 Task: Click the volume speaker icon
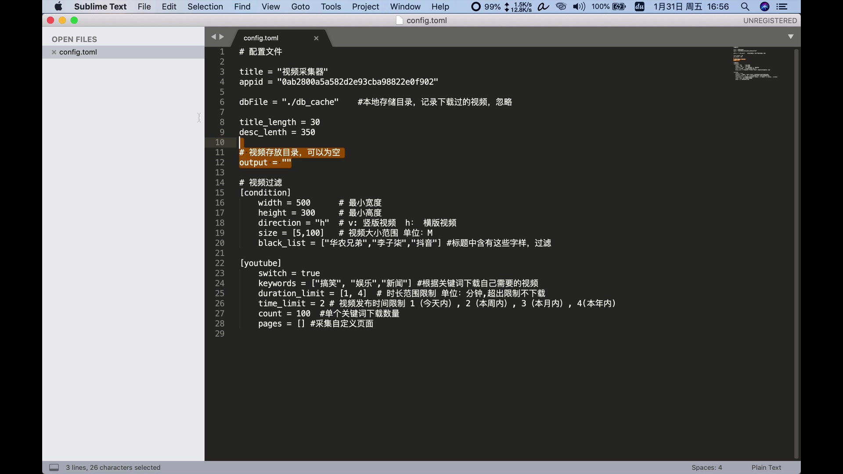pos(579,7)
